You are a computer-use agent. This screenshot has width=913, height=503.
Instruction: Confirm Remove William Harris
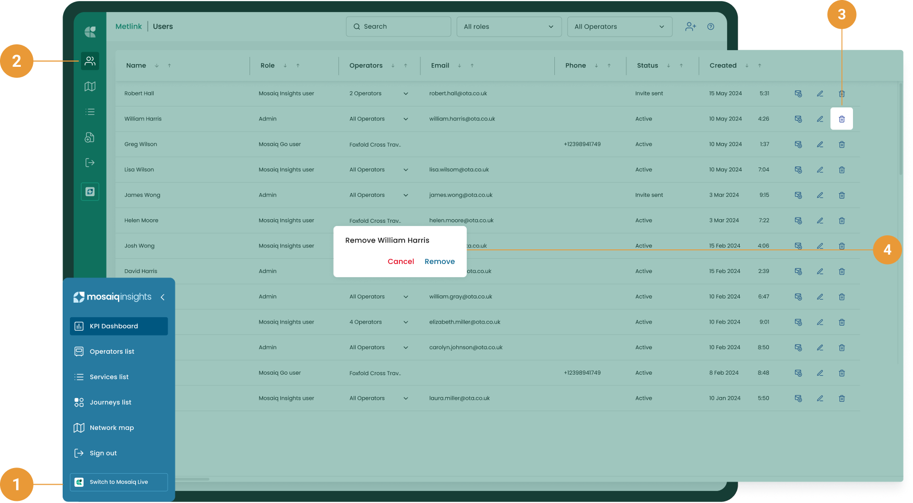pyautogui.click(x=440, y=261)
